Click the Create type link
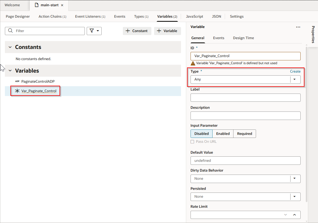 [295, 72]
